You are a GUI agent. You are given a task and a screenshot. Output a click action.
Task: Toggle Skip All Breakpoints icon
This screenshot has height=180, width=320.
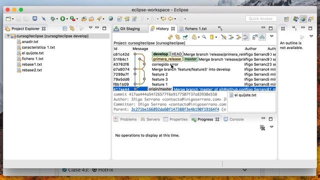click(x=44, y=19)
